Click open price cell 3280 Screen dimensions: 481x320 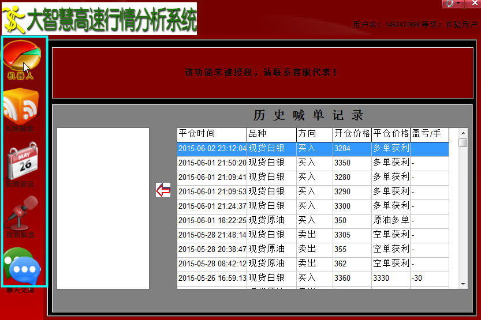(x=352, y=178)
